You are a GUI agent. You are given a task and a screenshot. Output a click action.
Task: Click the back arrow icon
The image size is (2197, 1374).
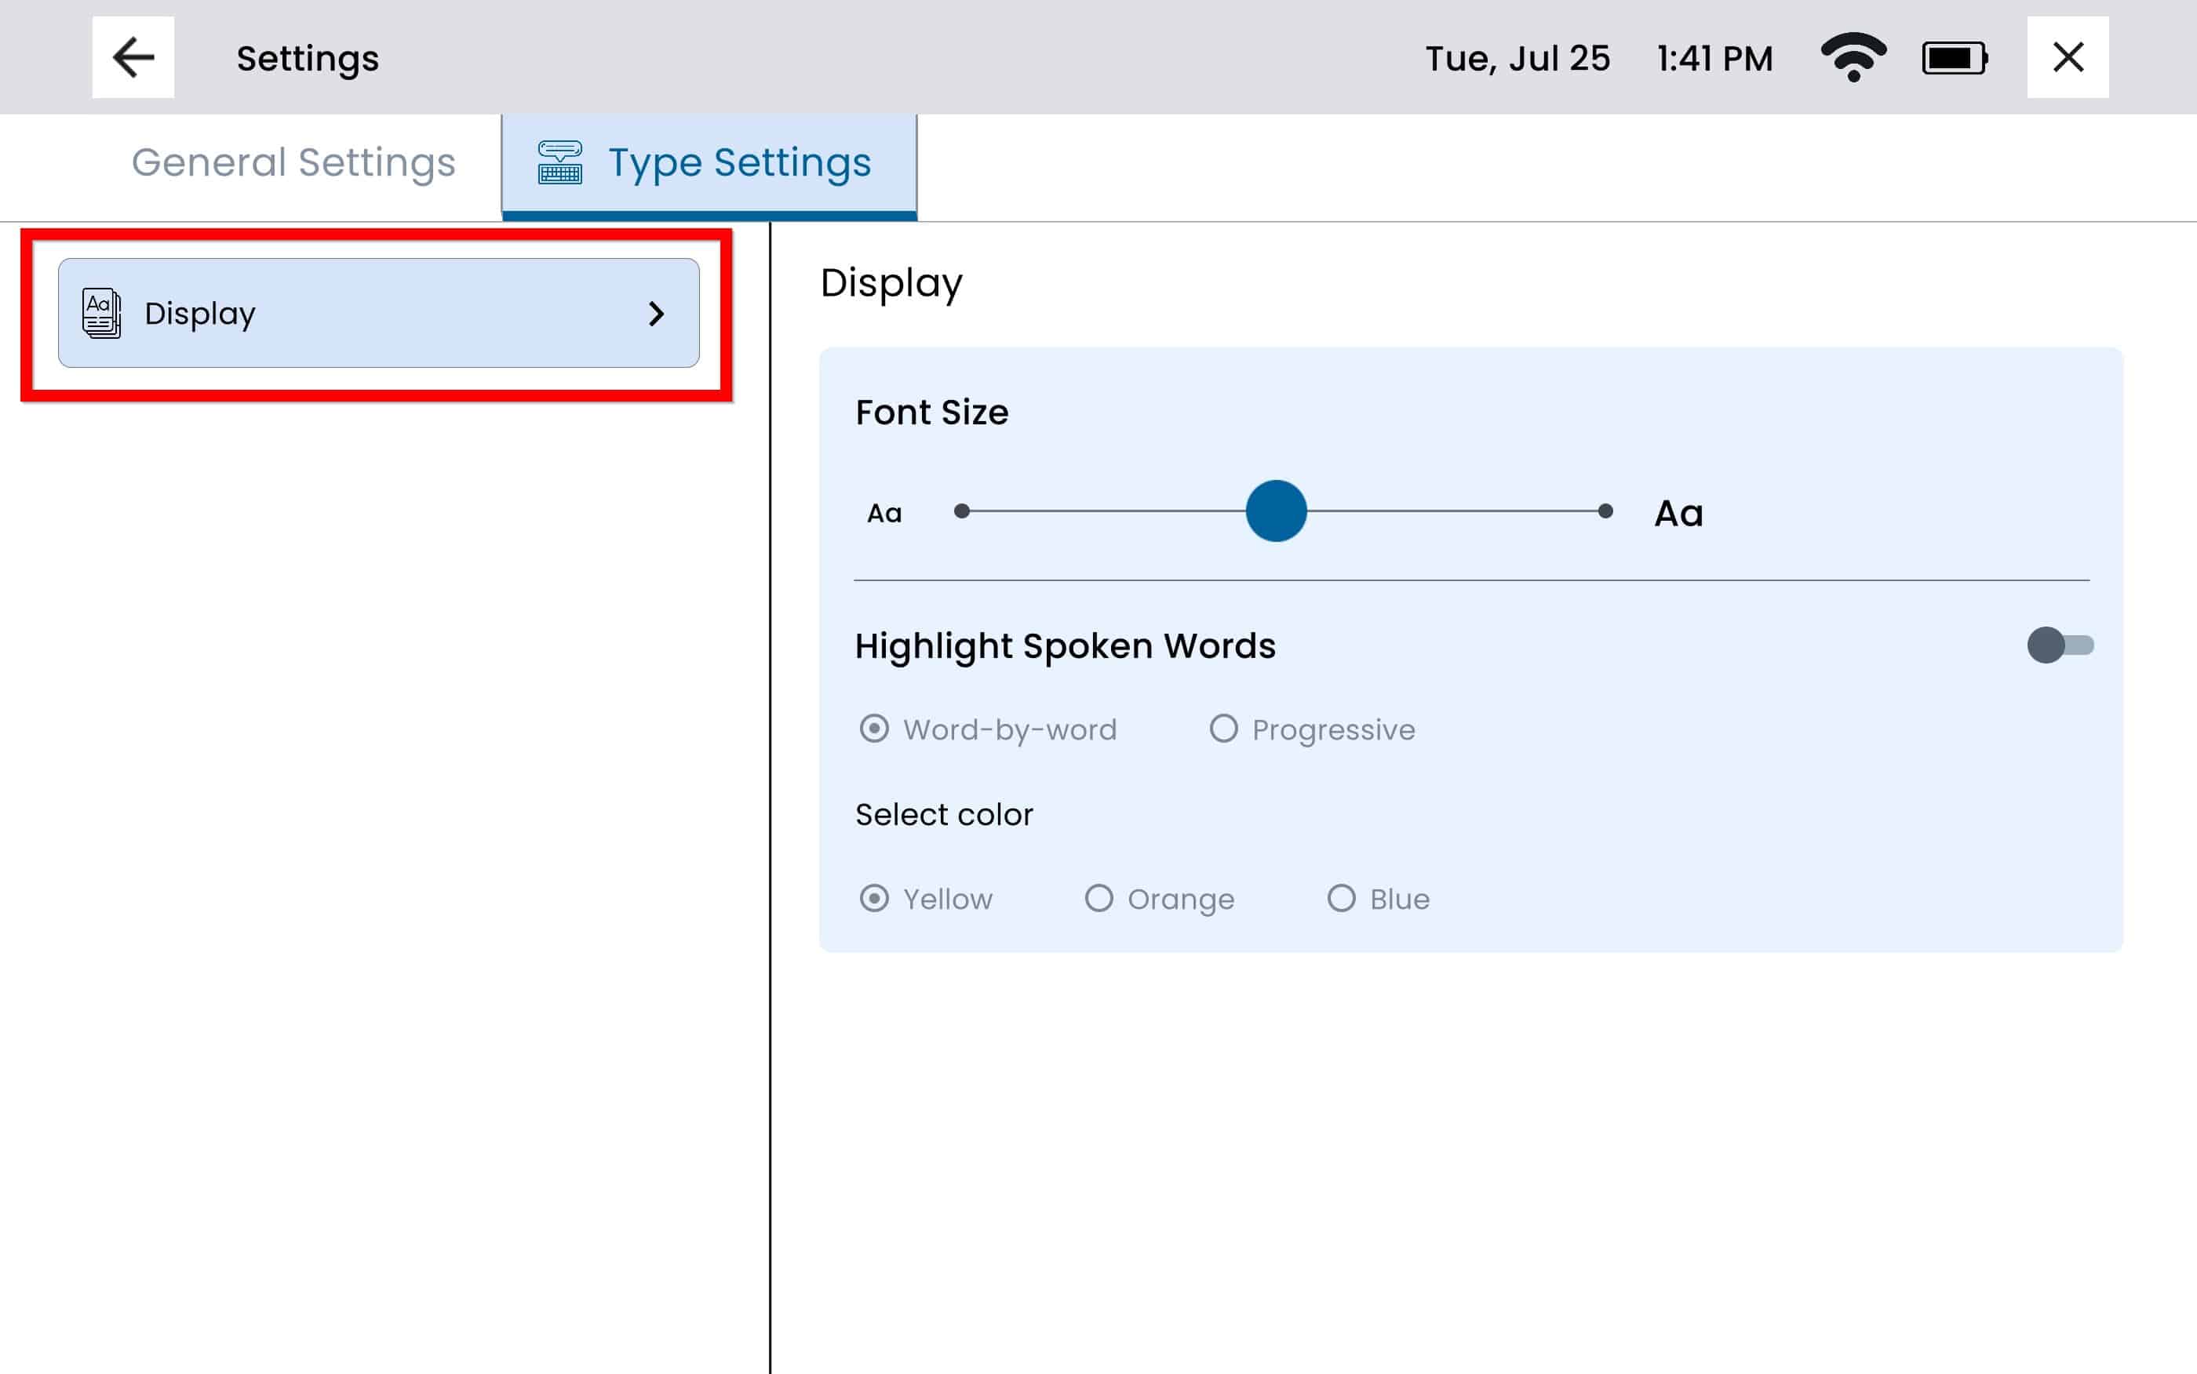point(133,57)
